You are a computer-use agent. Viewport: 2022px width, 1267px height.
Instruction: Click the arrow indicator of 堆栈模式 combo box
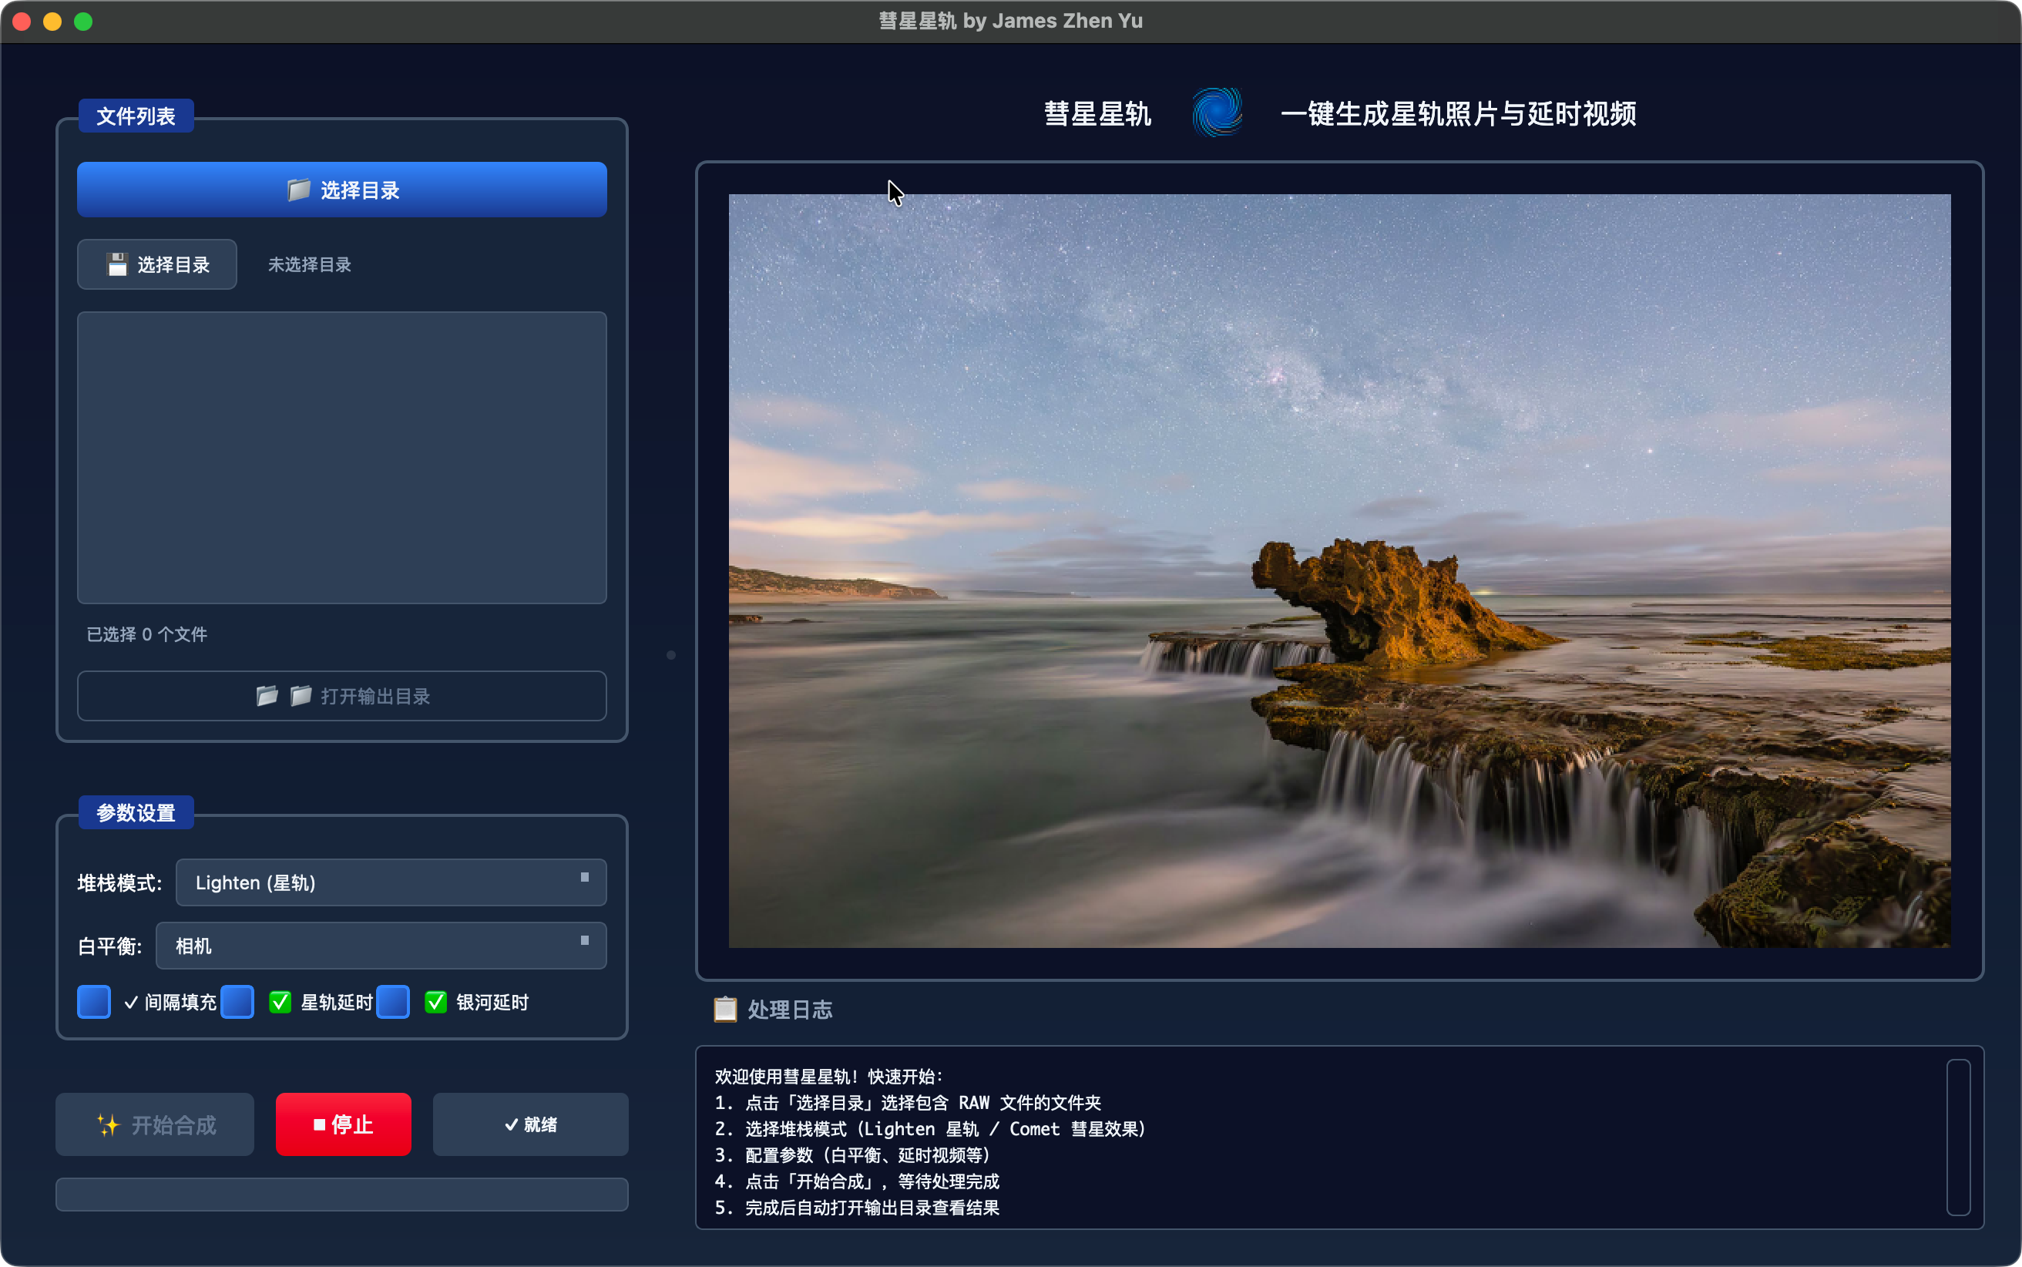[585, 877]
